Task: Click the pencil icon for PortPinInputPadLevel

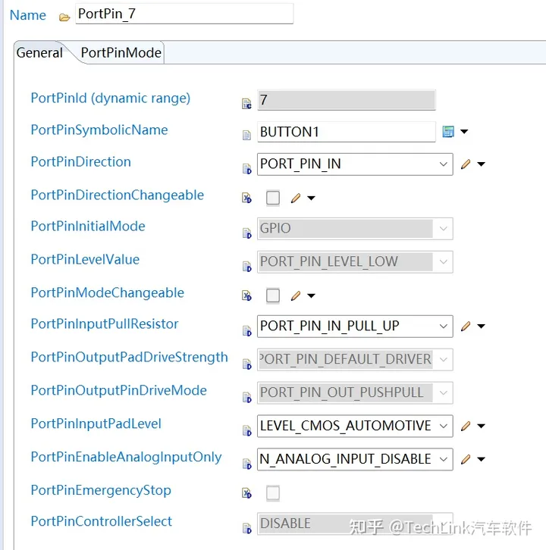Action: tap(466, 426)
